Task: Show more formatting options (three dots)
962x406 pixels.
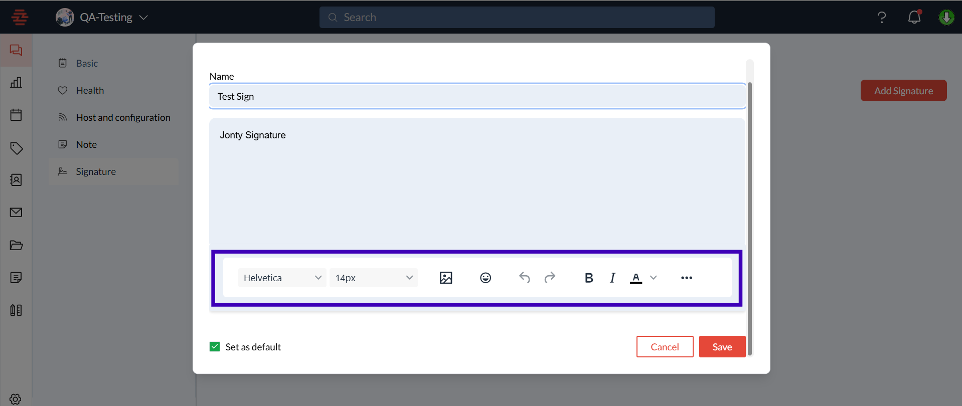Action: click(x=687, y=278)
